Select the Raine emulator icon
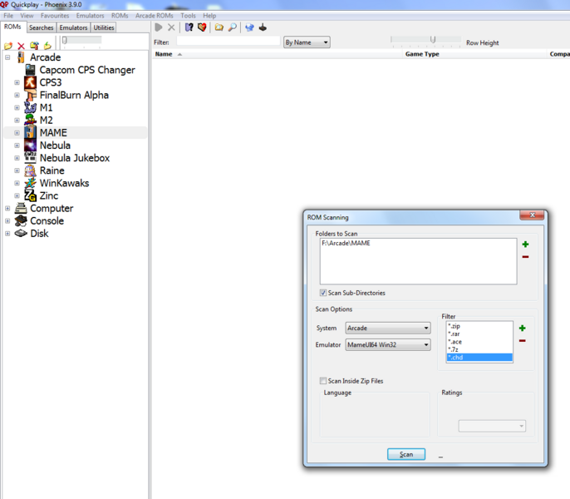Image resolution: width=570 pixels, height=499 pixels. pos(30,170)
